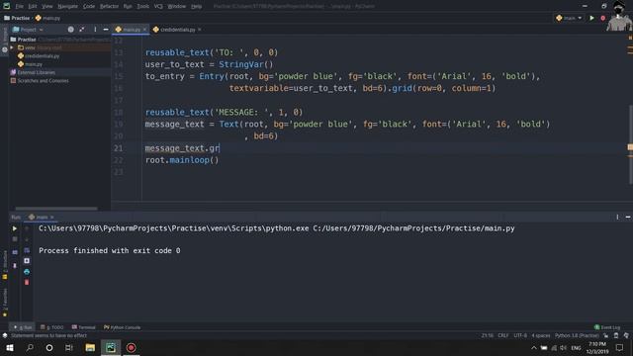Open File Explorer from the taskbar

[x=90, y=347]
